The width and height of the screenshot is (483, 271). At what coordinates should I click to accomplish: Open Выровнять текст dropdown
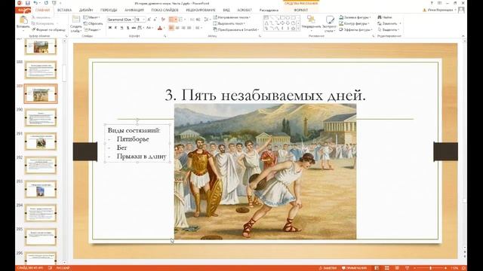pyautogui.click(x=229, y=23)
